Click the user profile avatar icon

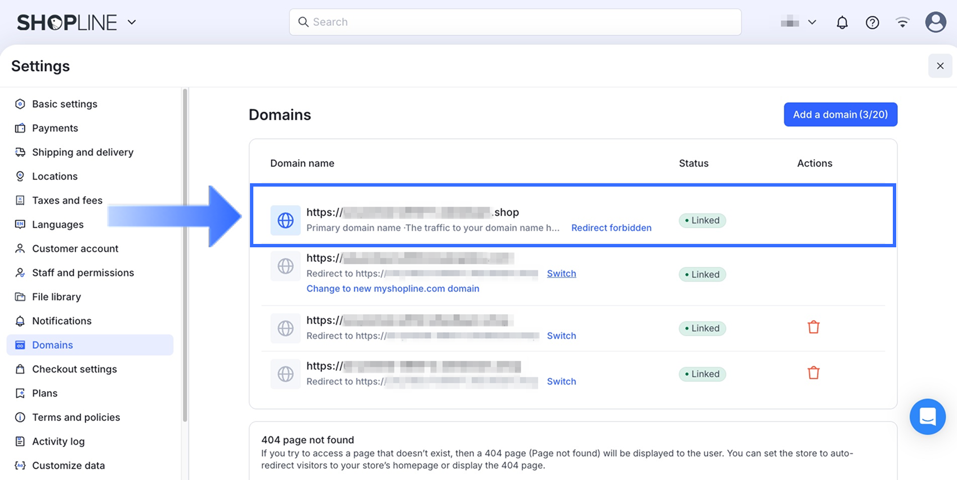coord(935,22)
